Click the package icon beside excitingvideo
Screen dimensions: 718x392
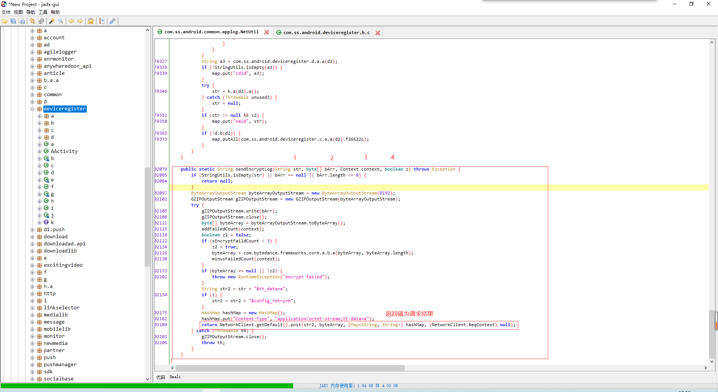pos(39,265)
